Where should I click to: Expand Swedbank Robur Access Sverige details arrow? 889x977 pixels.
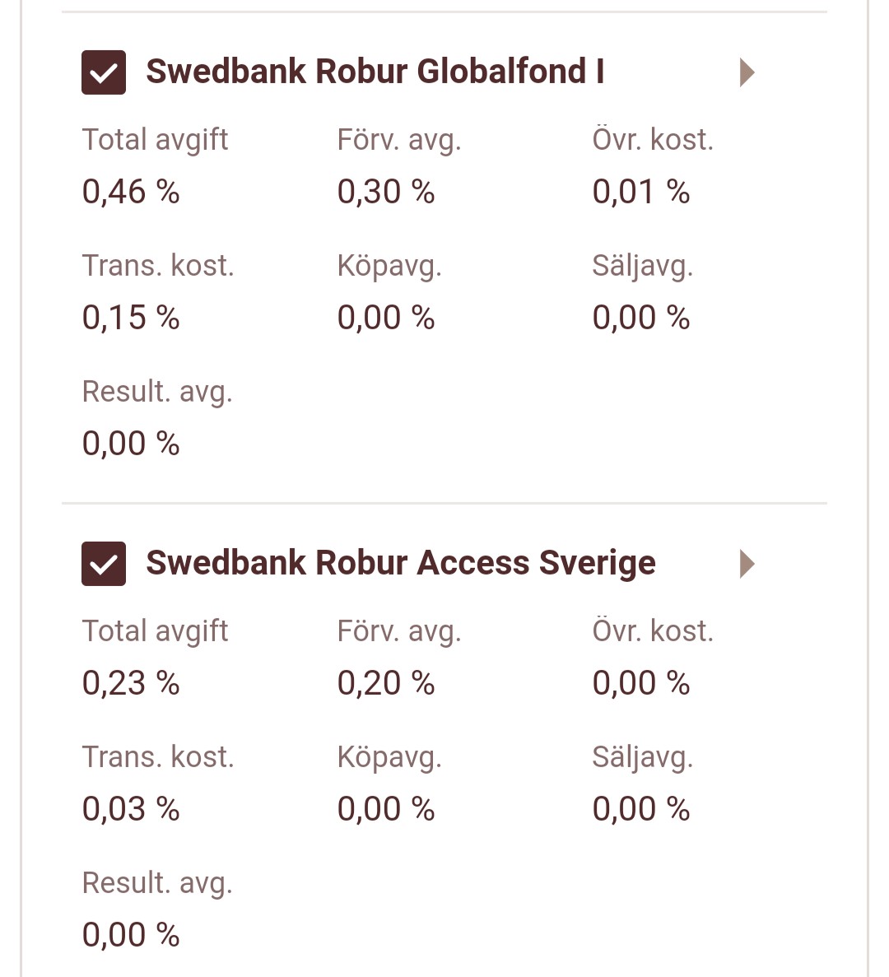(x=747, y=564)
